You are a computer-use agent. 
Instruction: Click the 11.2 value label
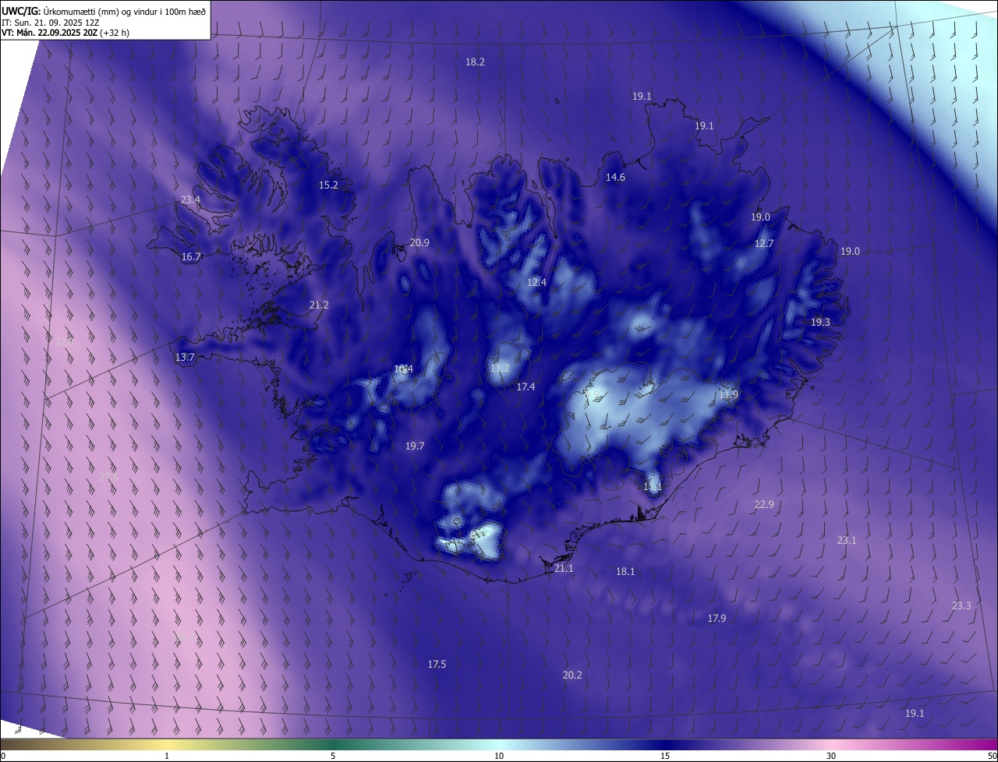click(x=501, y=369)
